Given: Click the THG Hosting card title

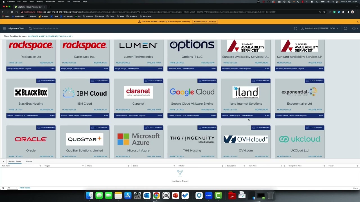Looking at the screenshot, I should (192, 150).
